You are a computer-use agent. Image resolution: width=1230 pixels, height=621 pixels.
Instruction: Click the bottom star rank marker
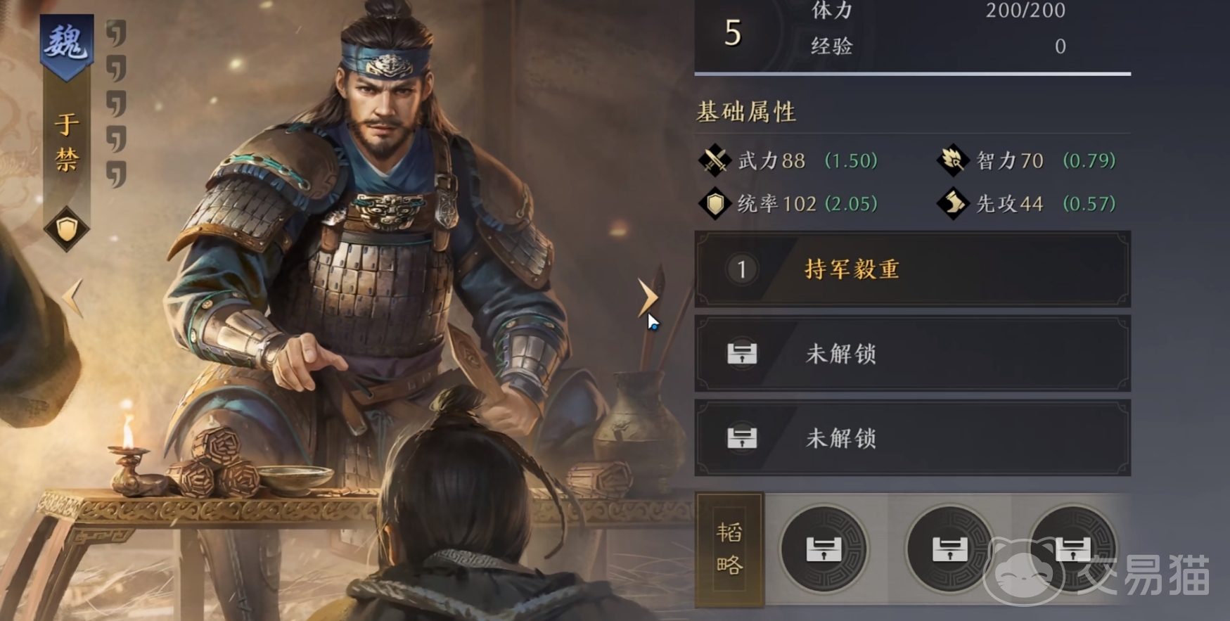(116, 174)
